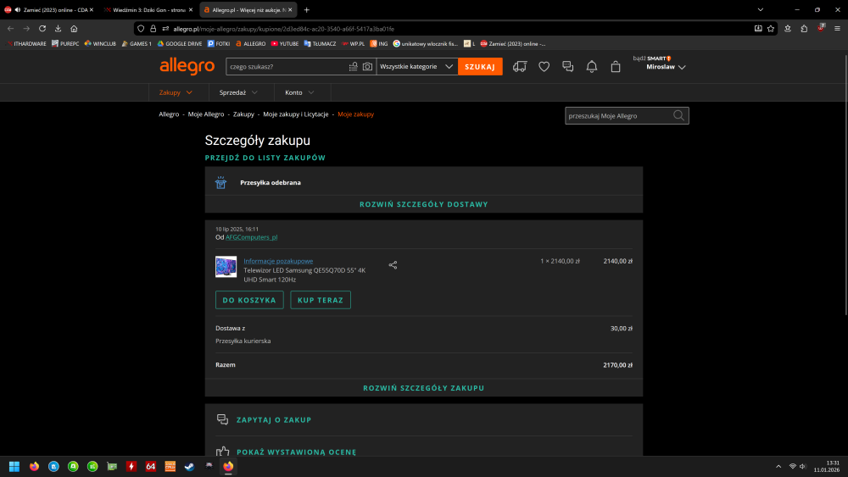Open the delivery truck icon in header

coord(520,66)
